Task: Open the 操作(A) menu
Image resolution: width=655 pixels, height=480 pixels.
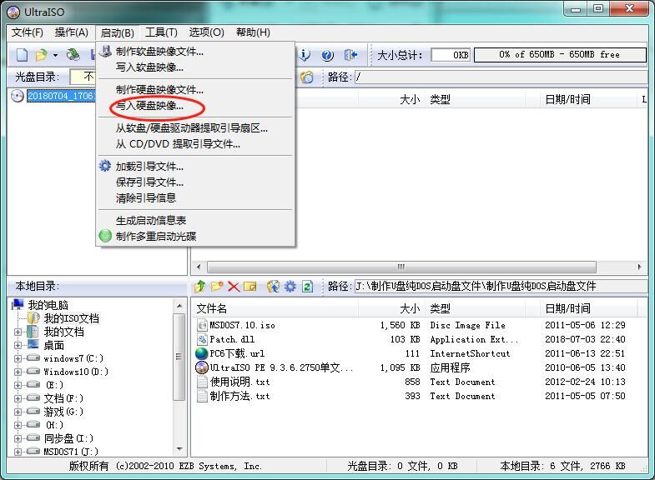Action: 72,32
